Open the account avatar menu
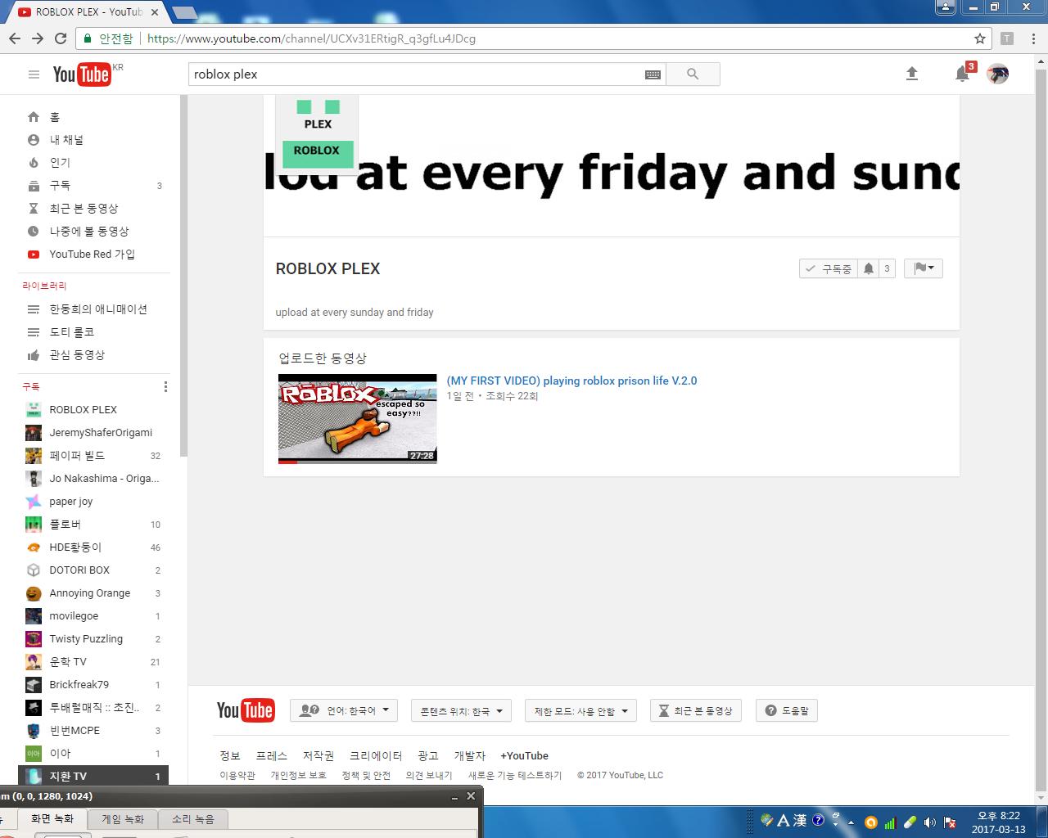 pyautogui.click(x=997, y=74)
